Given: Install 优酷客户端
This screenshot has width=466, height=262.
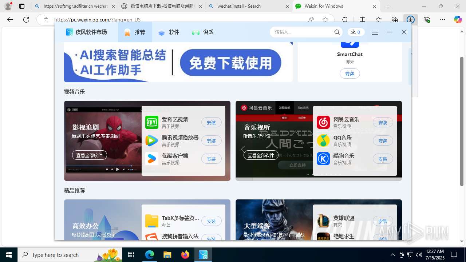Looking at the screenshot, I should click(212, 159).
